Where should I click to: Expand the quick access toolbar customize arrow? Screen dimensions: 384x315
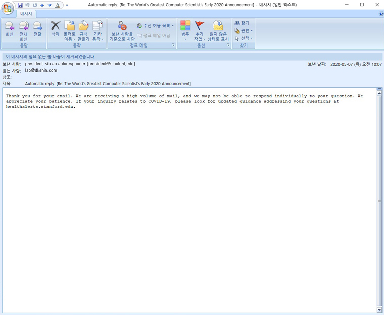(67, 5)
